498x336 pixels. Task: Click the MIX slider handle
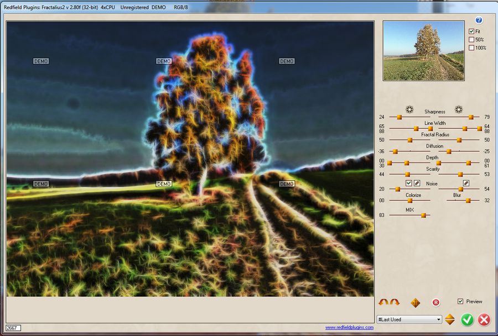point(423,216)
